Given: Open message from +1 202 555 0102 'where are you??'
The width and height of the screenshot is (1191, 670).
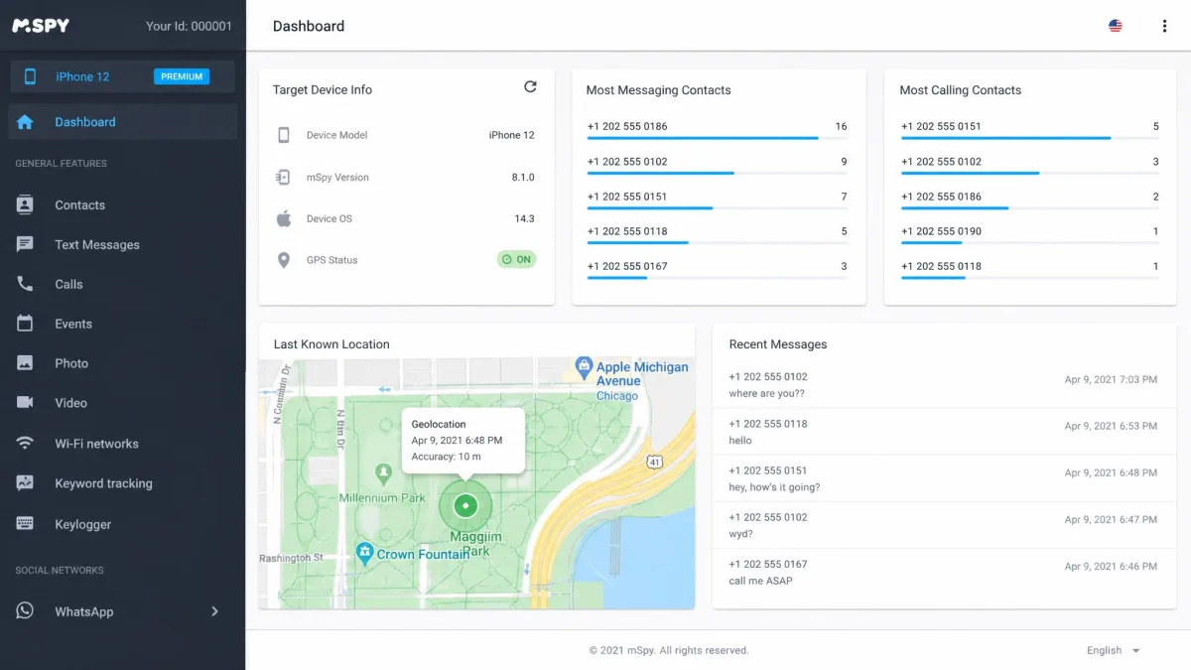Looking at the screenshot, I should tap(944, 385).
